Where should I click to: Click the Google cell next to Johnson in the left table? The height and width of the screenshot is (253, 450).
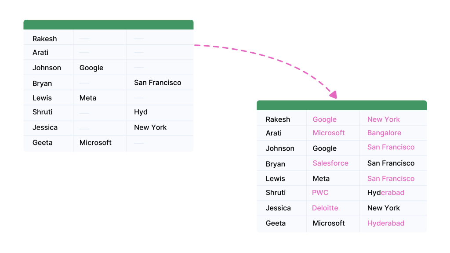click(100, 67)
